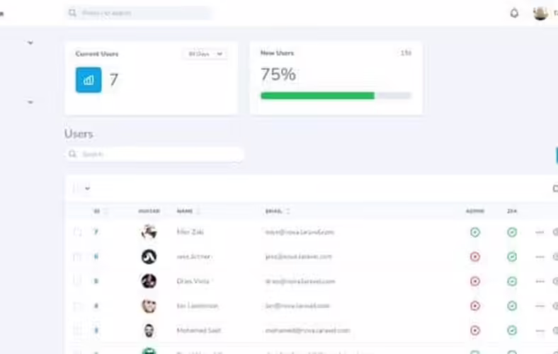
Task: Open row actions ellipsis for Dries Vints
Action: coord(540,281)
